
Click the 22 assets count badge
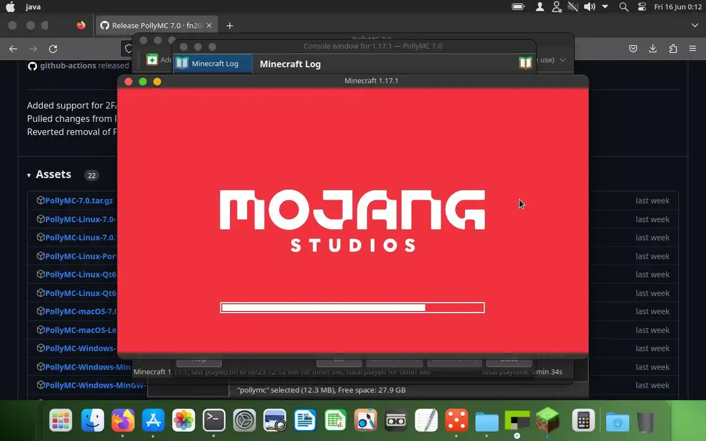(92, 175)
